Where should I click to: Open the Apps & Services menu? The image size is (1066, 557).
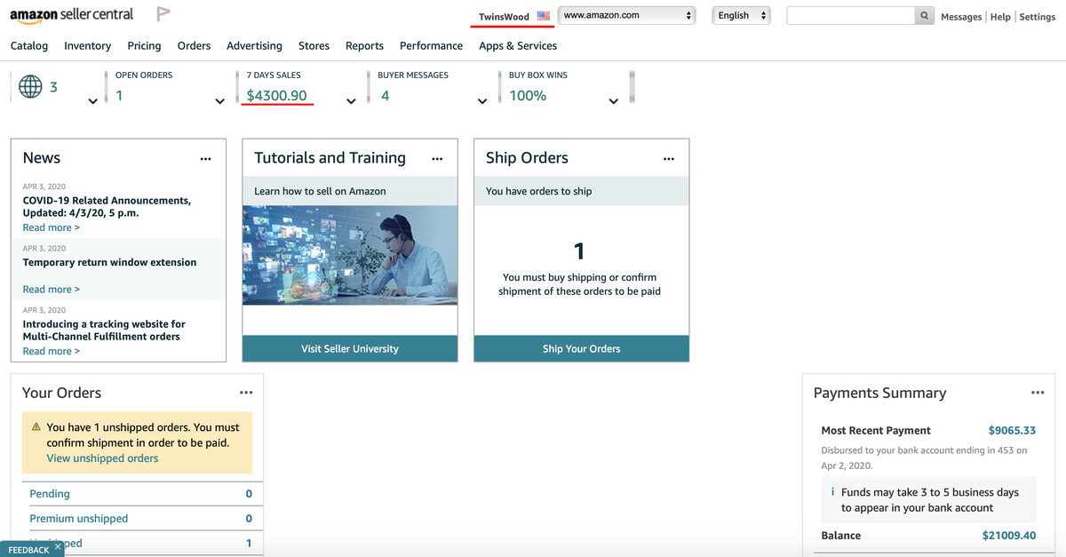coord(518,45)
